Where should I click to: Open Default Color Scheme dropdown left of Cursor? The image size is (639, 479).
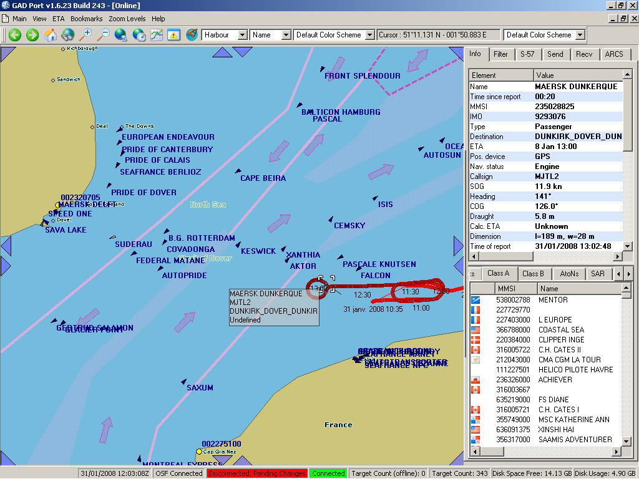(x=369, y=35)
